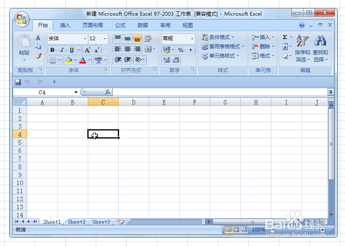Click the Redo arrow in quick access
The width and height of the screenshot is (345, 247).
click(x=41, y=82)
